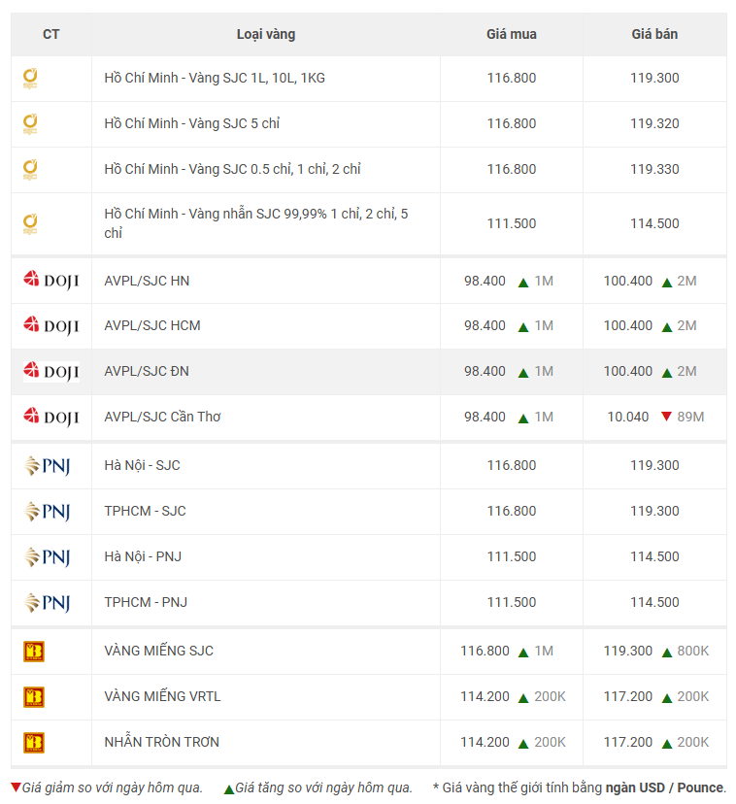
Task: Click buy price 114.200 in VÀNG MIẾNG VRTL row
Action: point(485,696)
